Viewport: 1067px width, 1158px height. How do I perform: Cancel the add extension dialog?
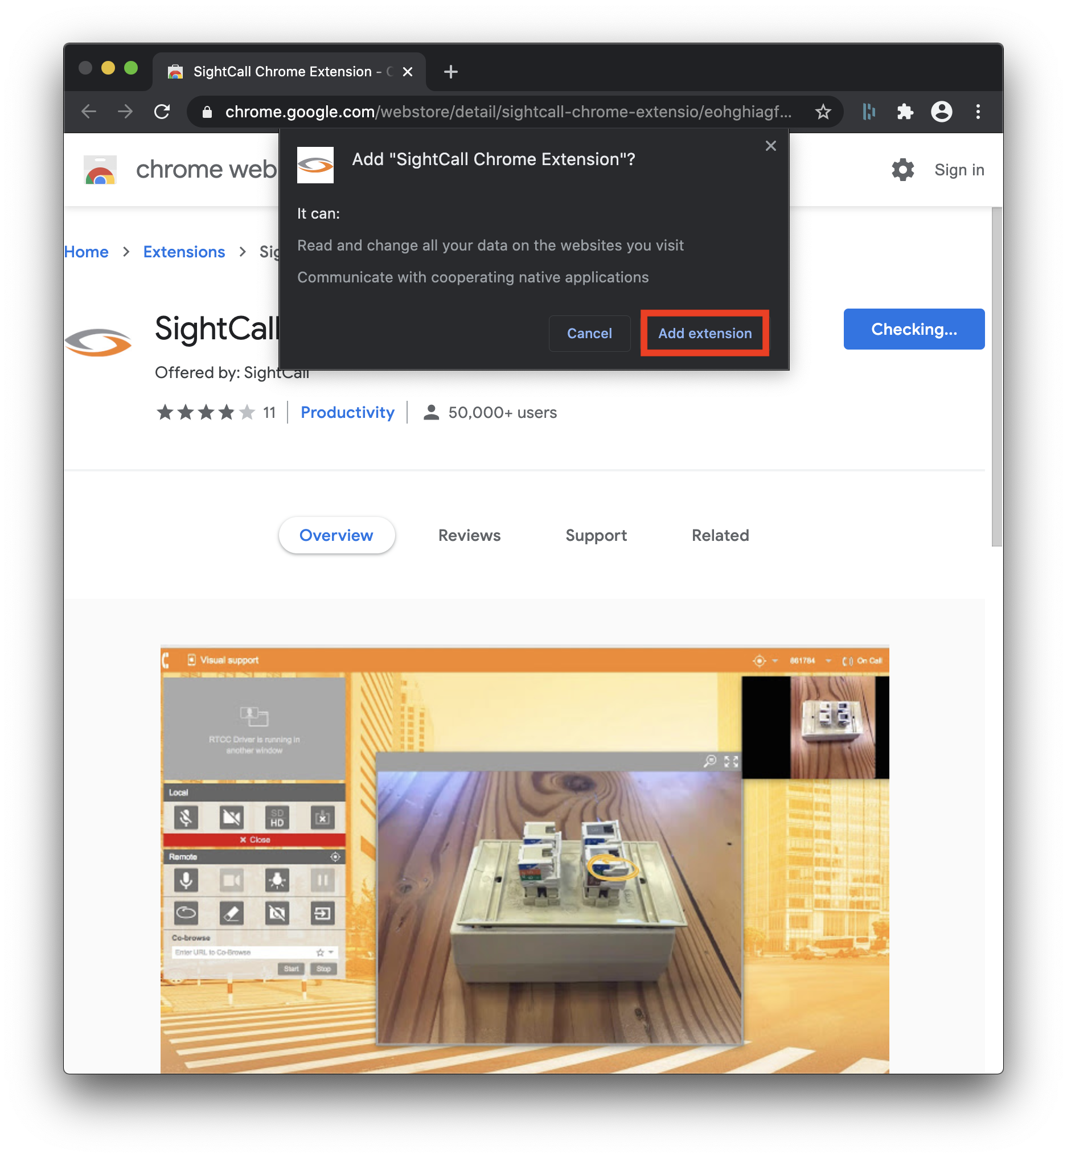589,333
